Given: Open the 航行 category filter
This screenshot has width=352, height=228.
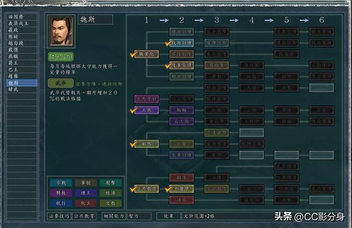Looking at the screenshot, I should [x=61, y=203].
